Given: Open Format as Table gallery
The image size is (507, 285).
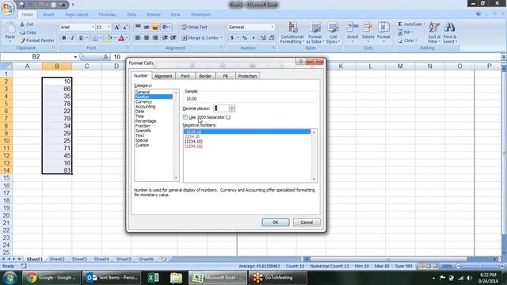Looking at the screenshot, I should 314,32.
